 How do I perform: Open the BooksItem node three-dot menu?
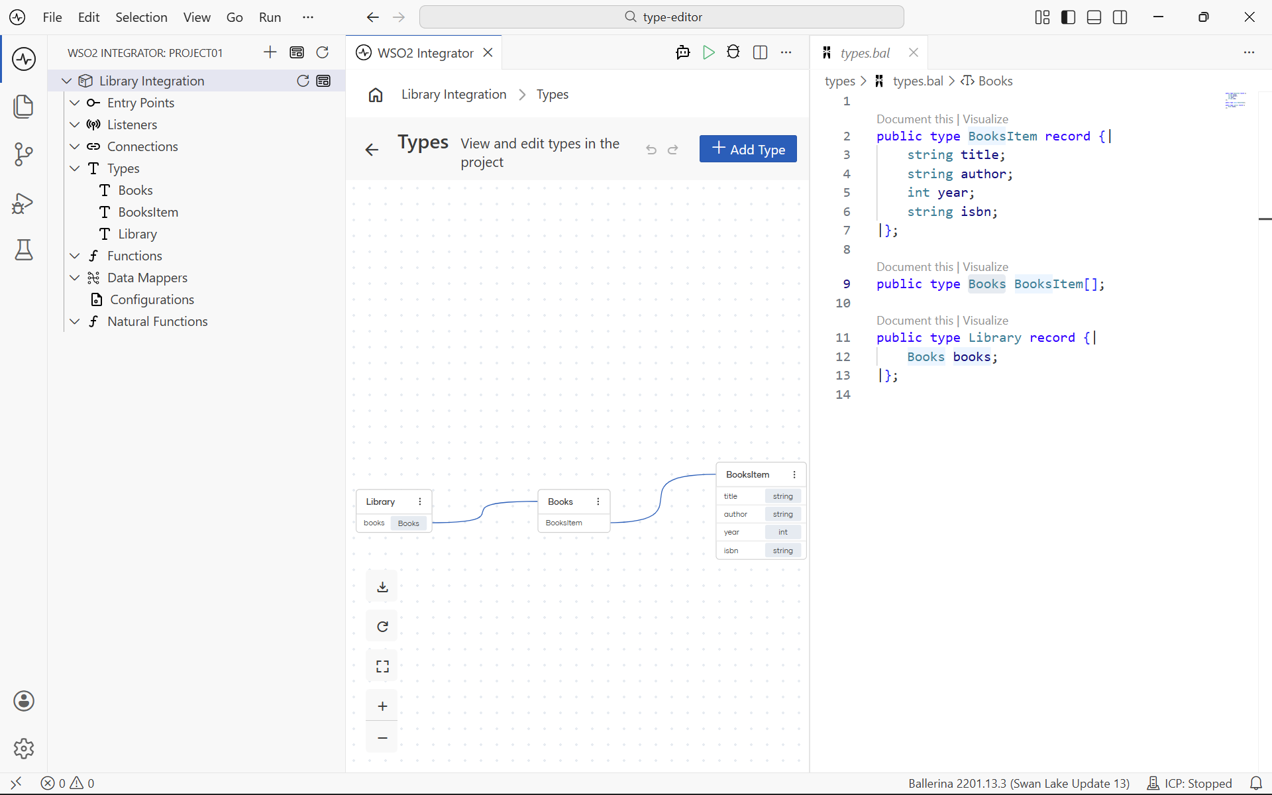[794, 474]
